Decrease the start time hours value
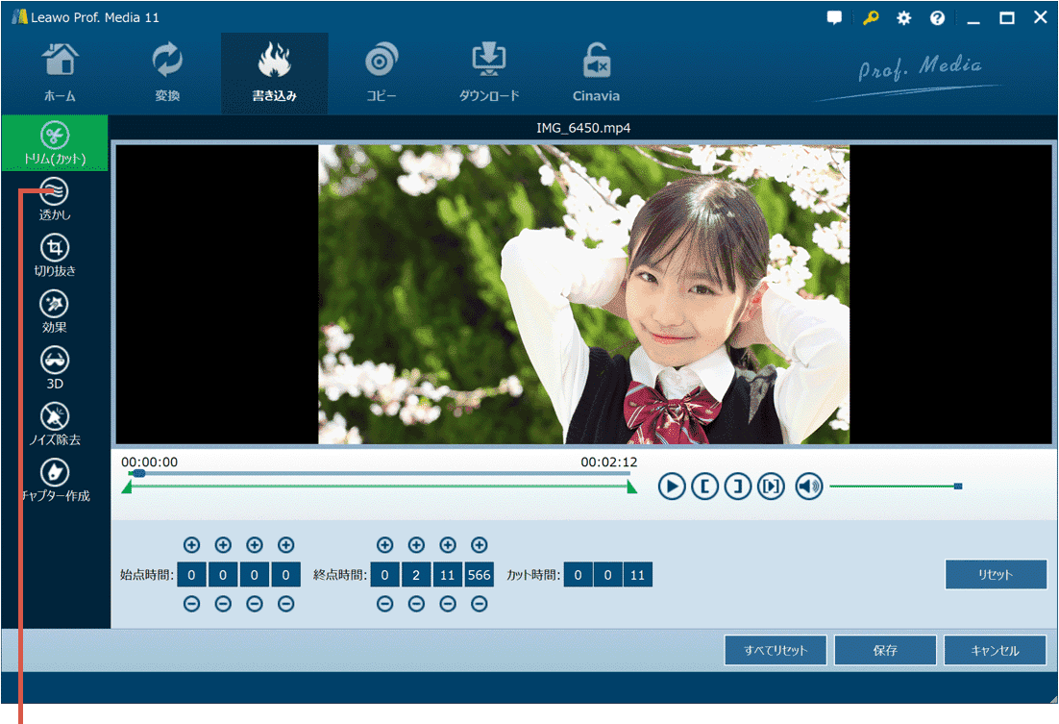 pos(191,604)
